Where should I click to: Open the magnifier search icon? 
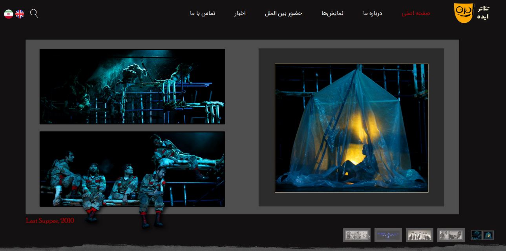(34, 13)
